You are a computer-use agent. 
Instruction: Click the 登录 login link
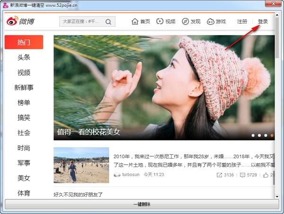(263, 22)
